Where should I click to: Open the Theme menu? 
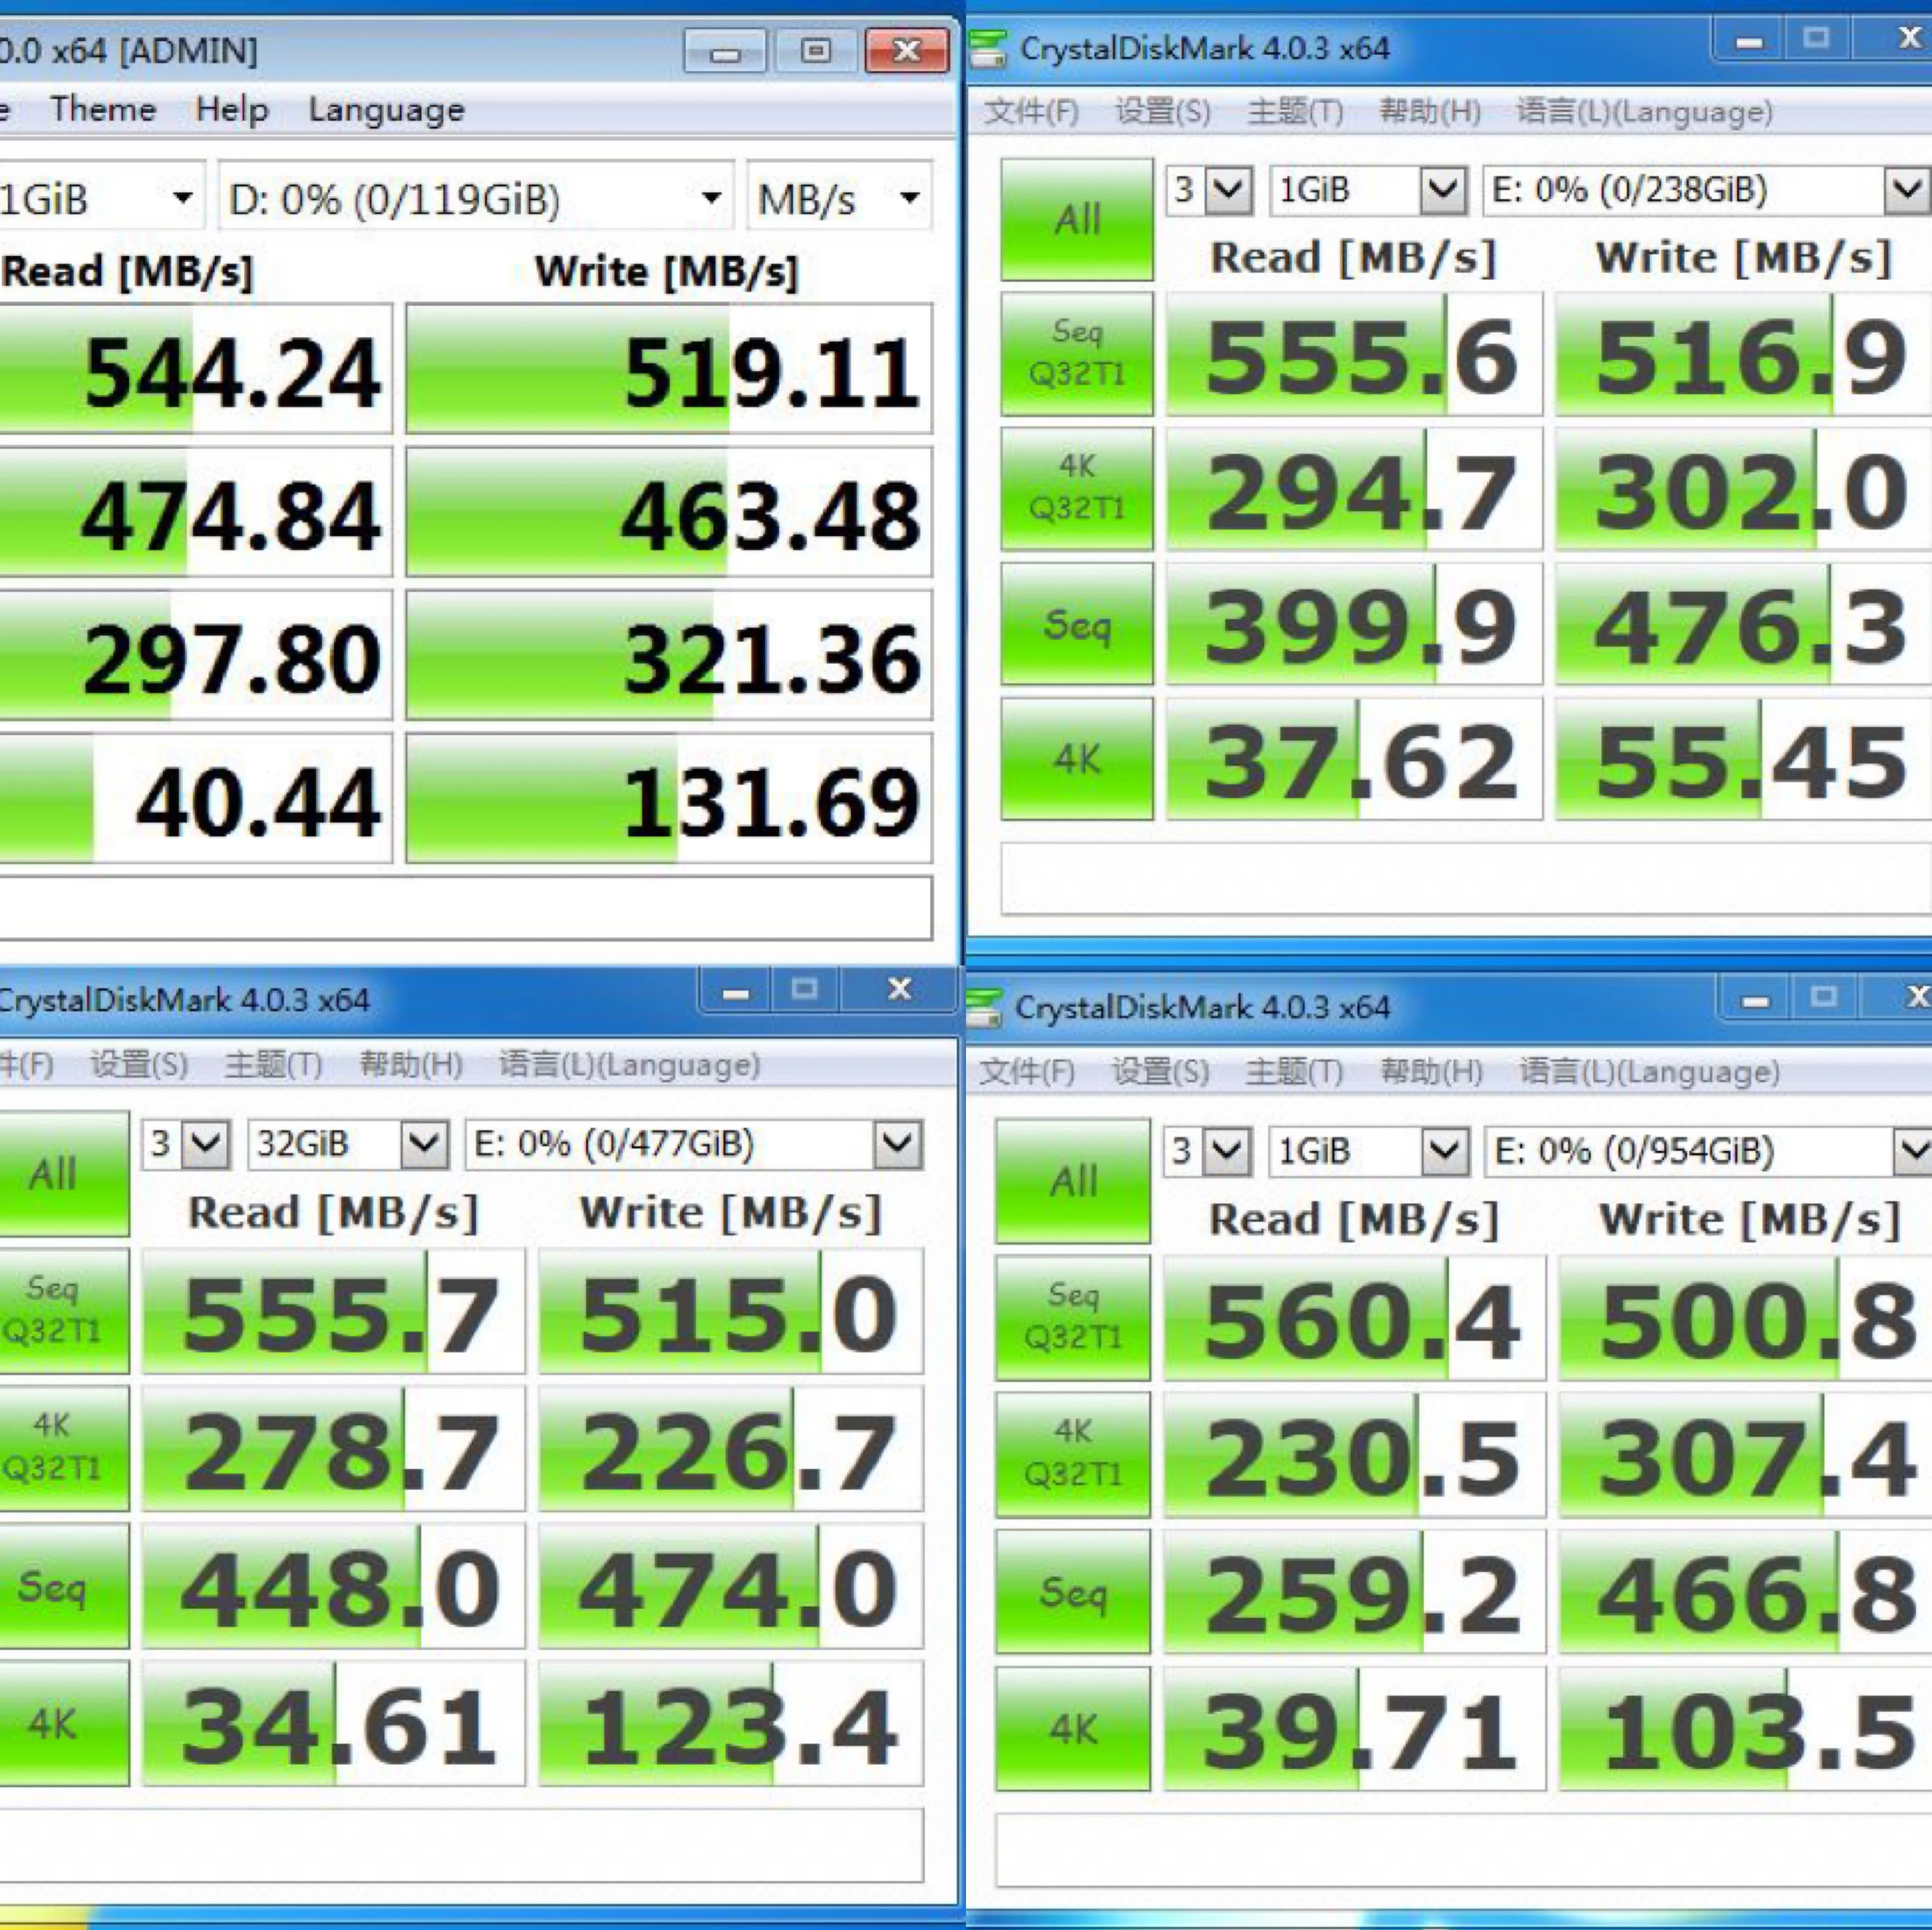[x=103, y=109]
